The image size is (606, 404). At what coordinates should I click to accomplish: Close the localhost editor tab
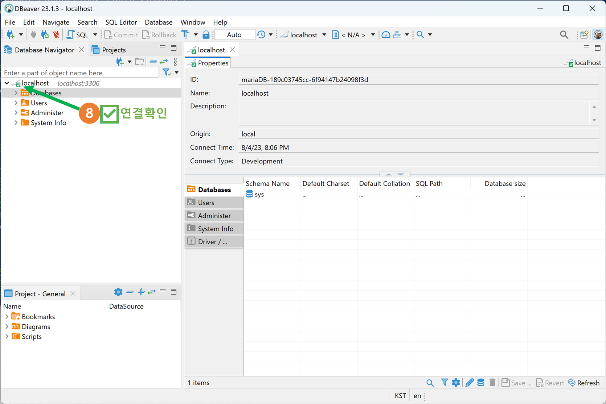coord(232,50)
